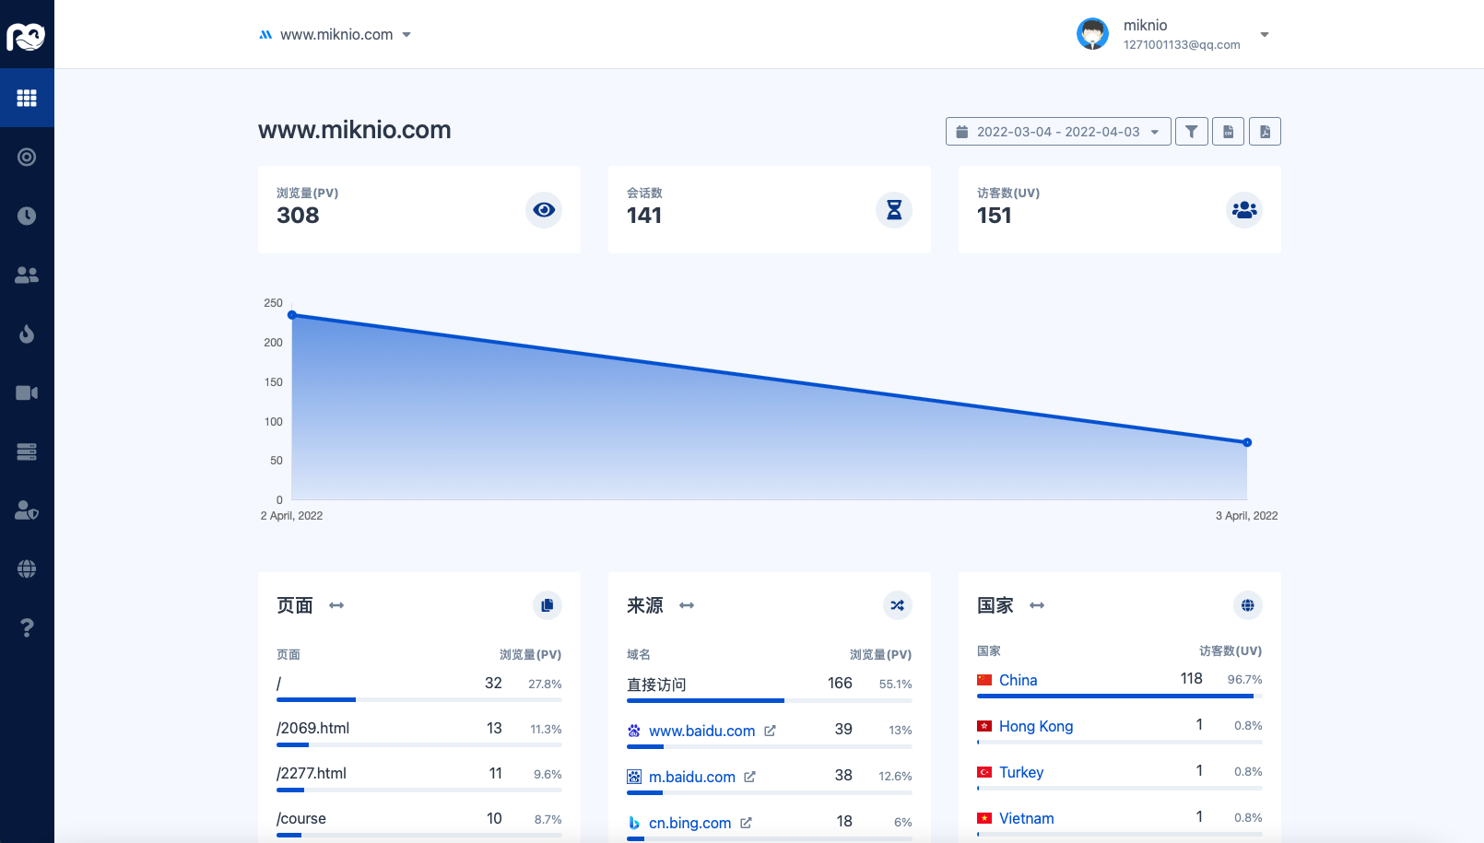Click the 浏览量(PV) 308 stat card

418,209
